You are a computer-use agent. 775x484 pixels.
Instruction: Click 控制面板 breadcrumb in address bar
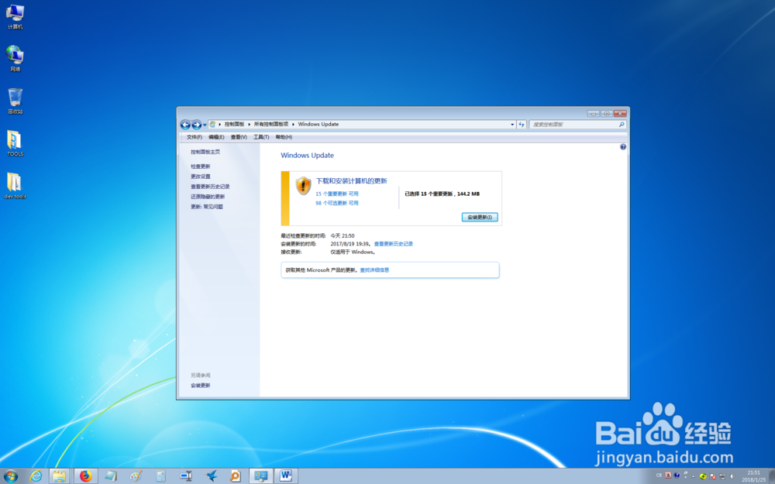point(234,125)
